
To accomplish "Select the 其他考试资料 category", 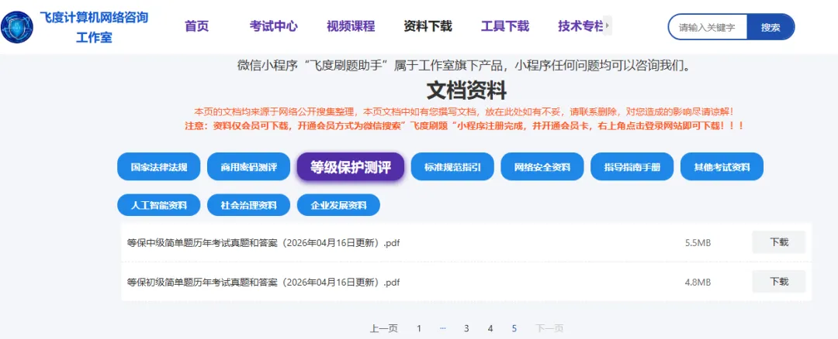I will 722,167.
